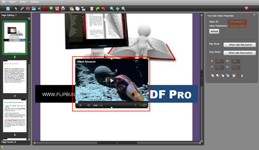Click the opacity checkerboard icon
The height and width of the screenshot is (150, 259).
pos(234,76)
